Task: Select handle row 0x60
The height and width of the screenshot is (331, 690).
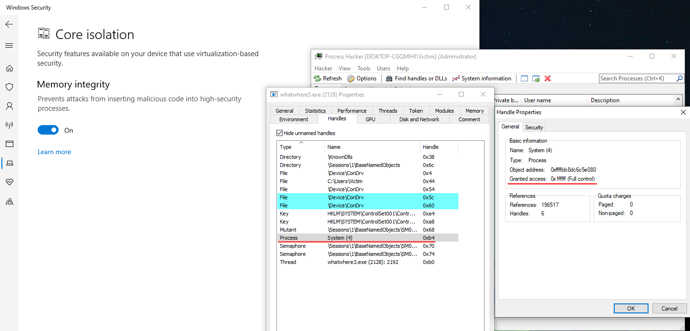Action: point(367,205)
